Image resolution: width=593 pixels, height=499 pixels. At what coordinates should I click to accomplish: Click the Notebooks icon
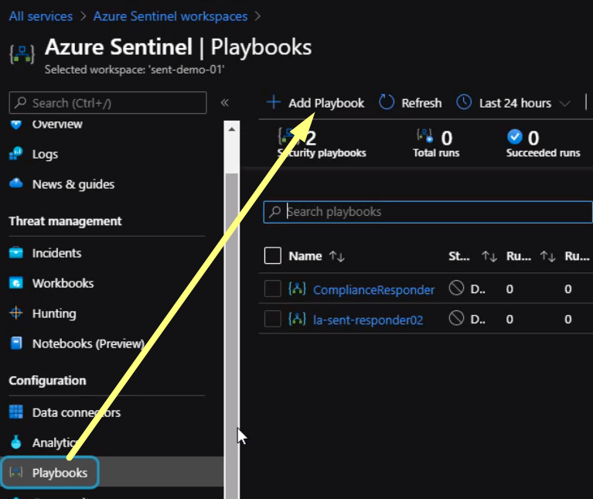(x=16, y=343)
